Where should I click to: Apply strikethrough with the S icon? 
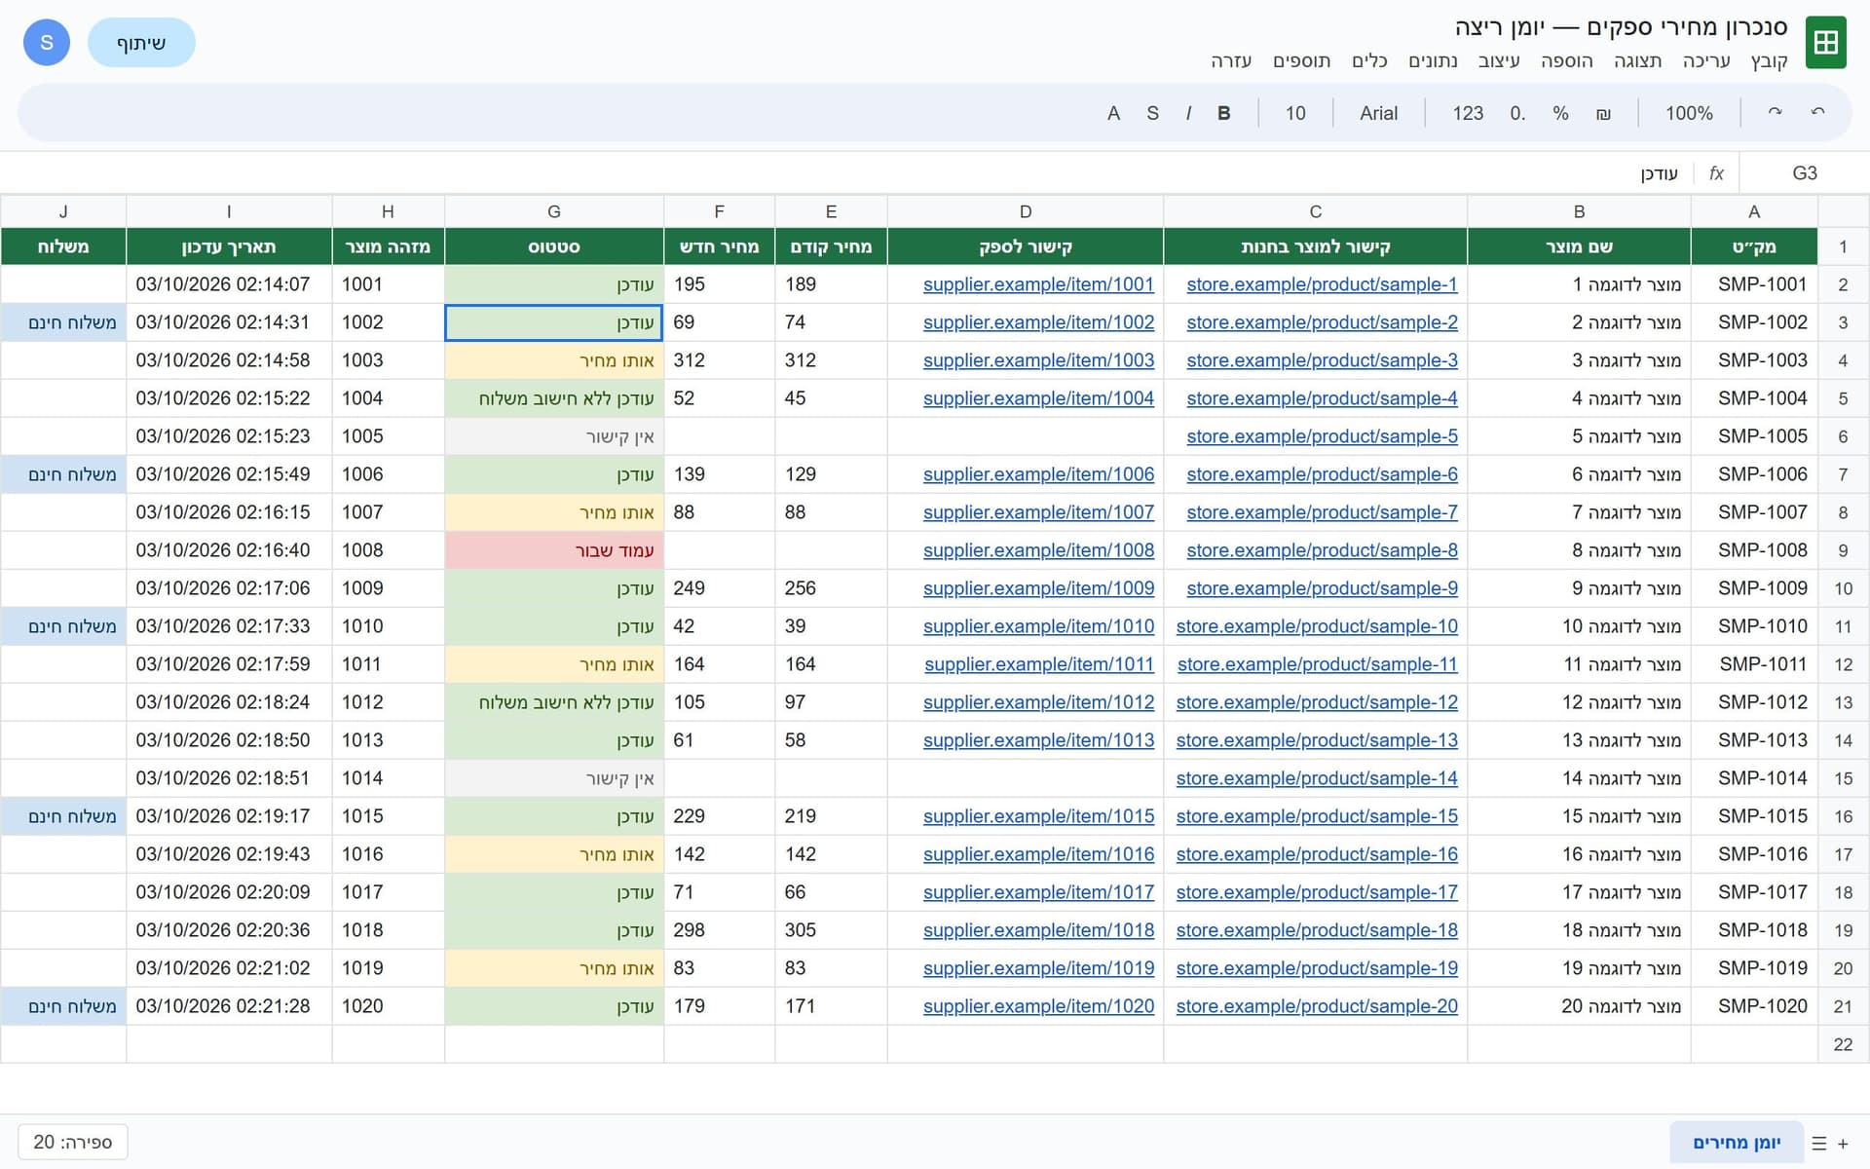[1152, 113]
